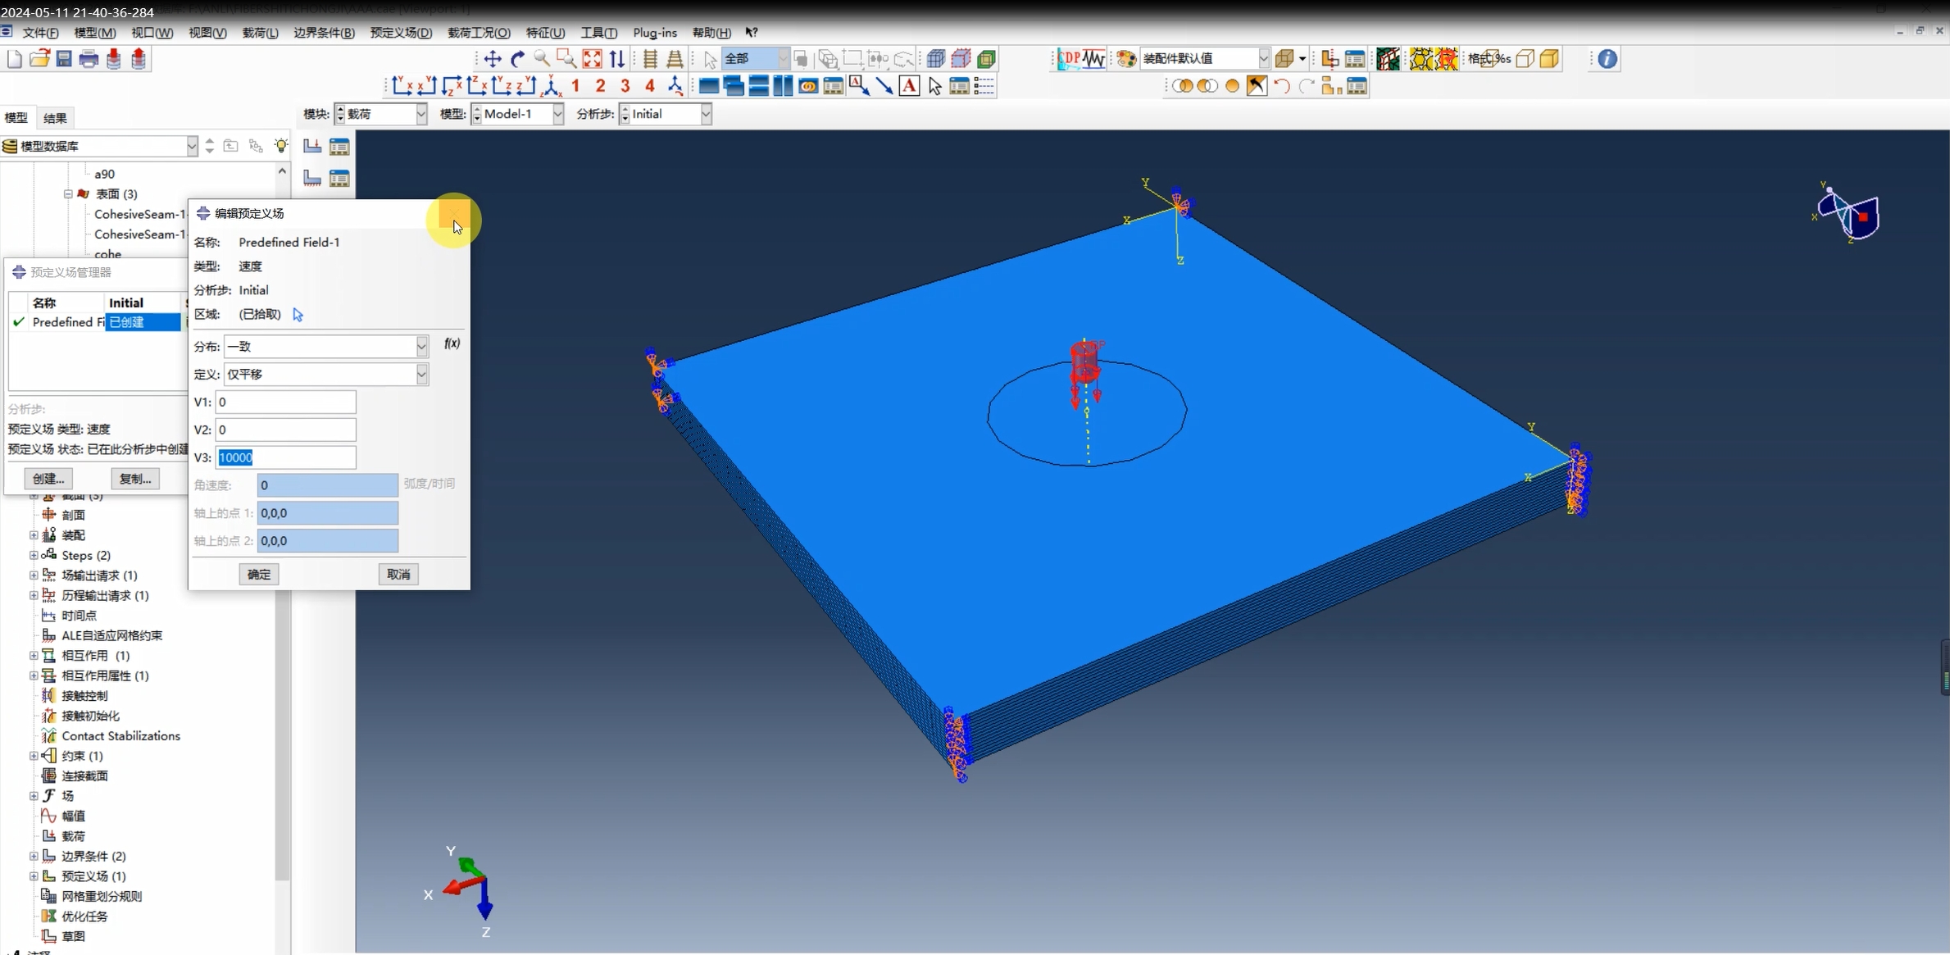Switch to the 结果 tab
This screenshot has height=955, width=1950.
55,118
